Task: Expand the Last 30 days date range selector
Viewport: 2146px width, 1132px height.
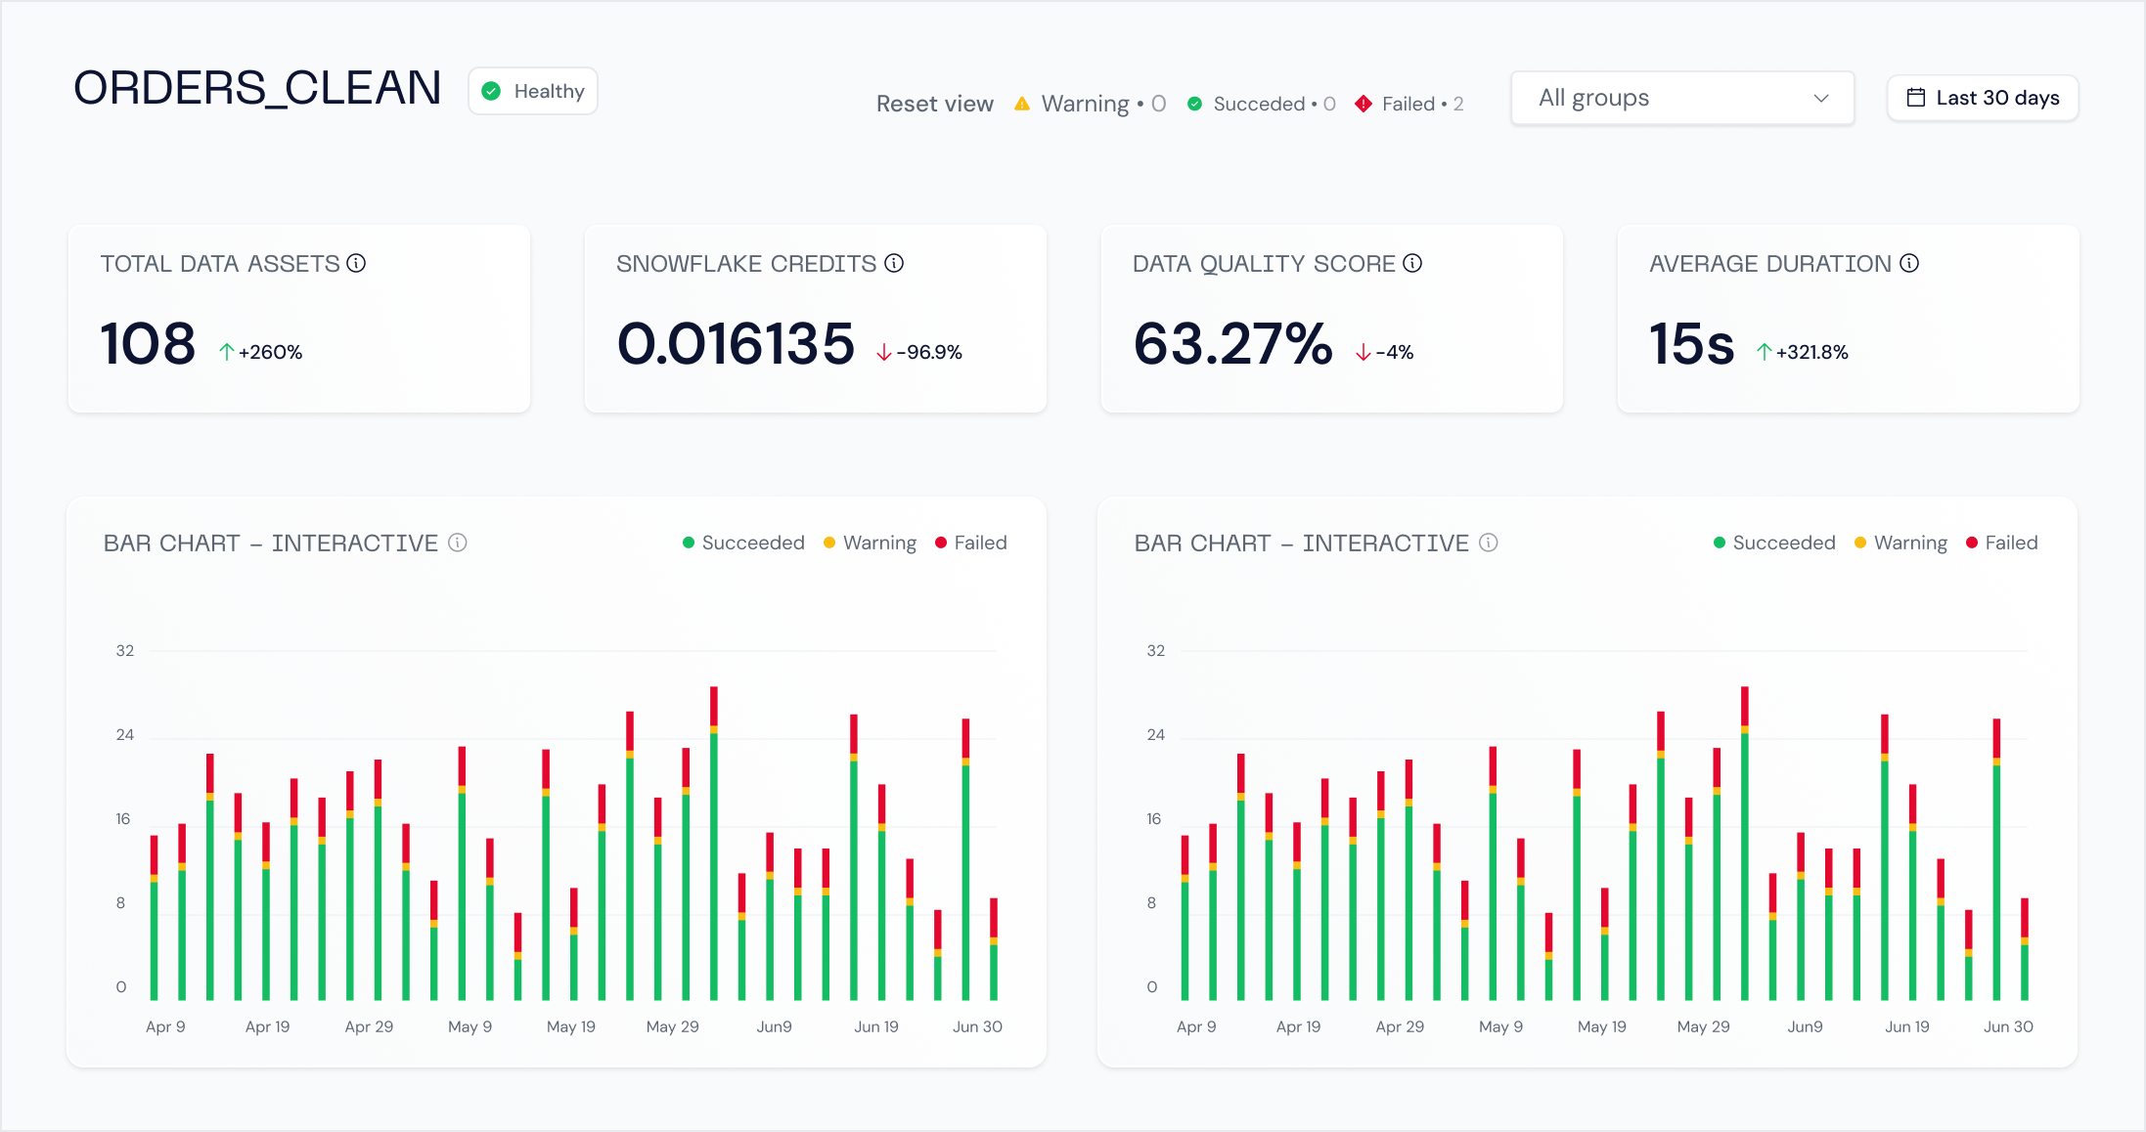Action: coord(1982,97)
